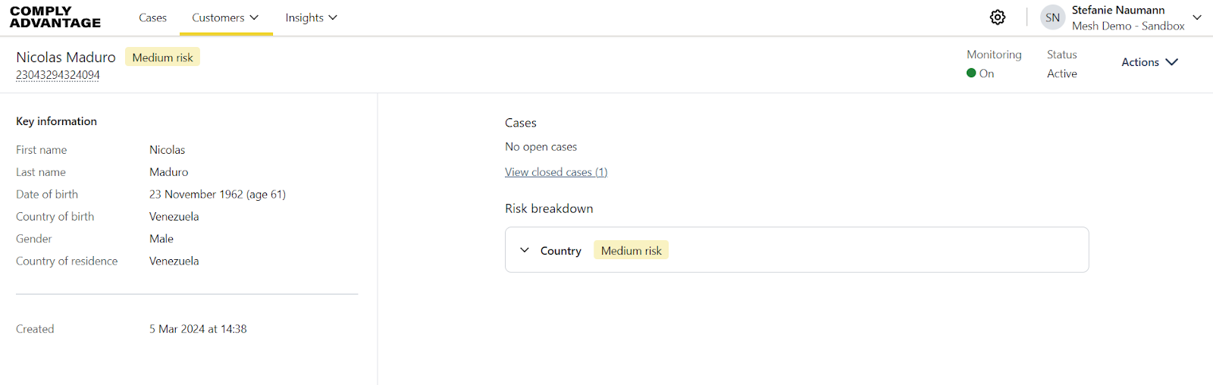Click the Medium risk badge beside the name
The width and height of the screenshot is (1213, 385).
(162, 58)
